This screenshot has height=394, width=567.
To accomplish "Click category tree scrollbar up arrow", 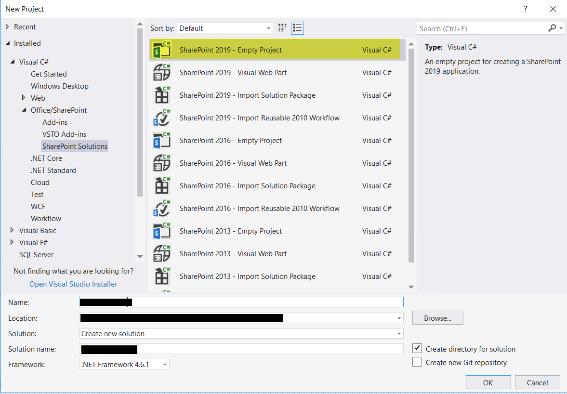I will [x=140, y=24].
